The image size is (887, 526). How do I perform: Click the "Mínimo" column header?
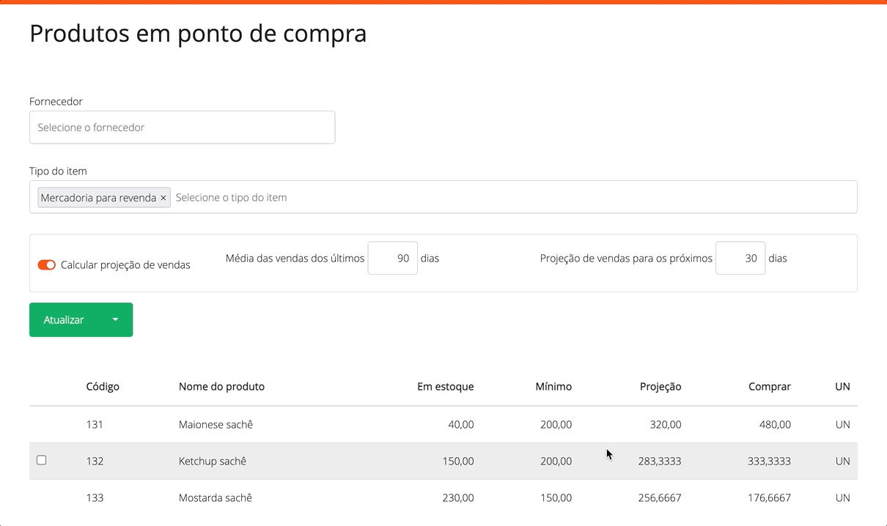tap(553, 386)
